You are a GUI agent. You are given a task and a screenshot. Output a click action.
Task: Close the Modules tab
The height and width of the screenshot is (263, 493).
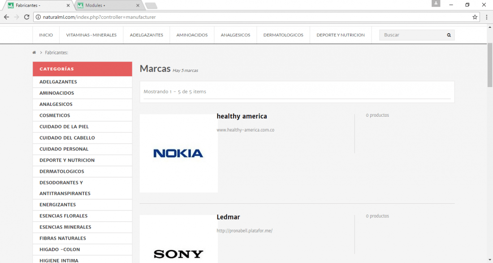138,5
